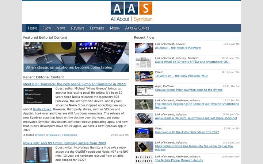Screen dimensions: 263x164
Task: Click the '12:08, Jan 9th' timestamp
Action: pyautogui.click(x=232, y=129)
